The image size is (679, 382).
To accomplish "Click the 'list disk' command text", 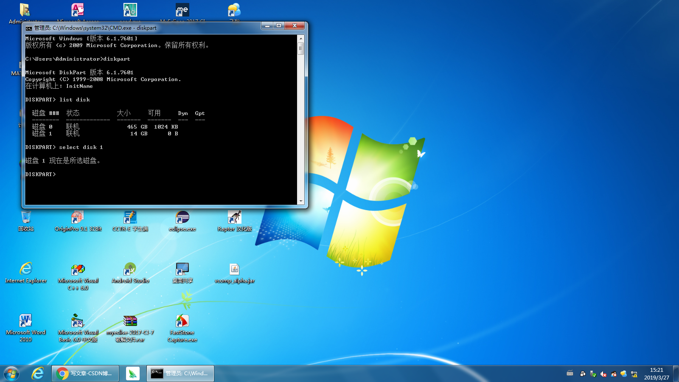I will (75, 100).
